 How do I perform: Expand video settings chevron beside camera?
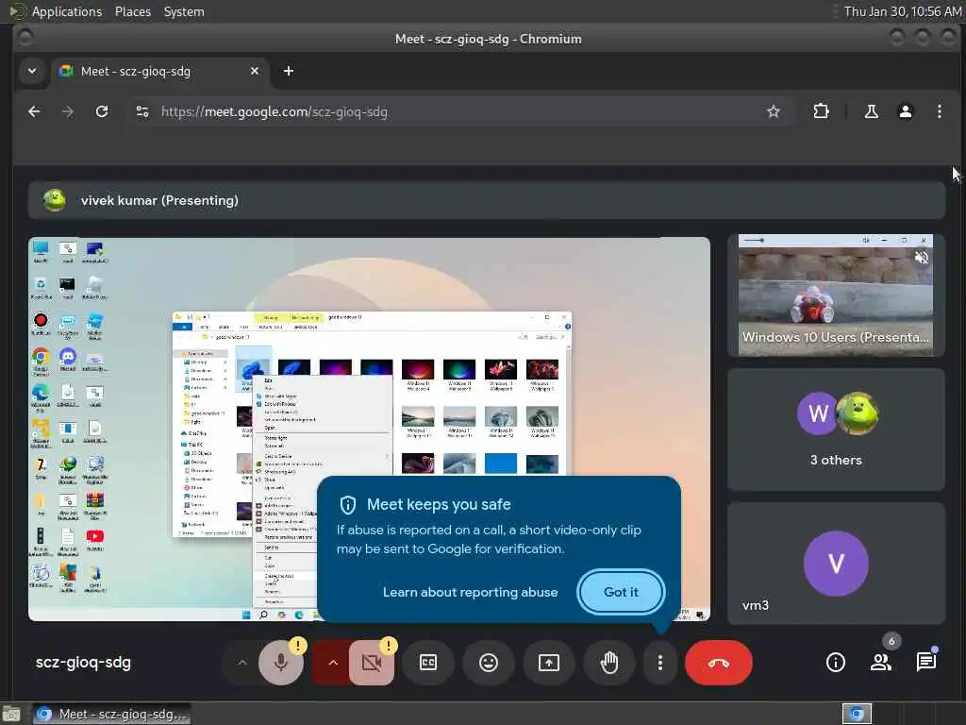pyautogui.click(x=333, y=663)
